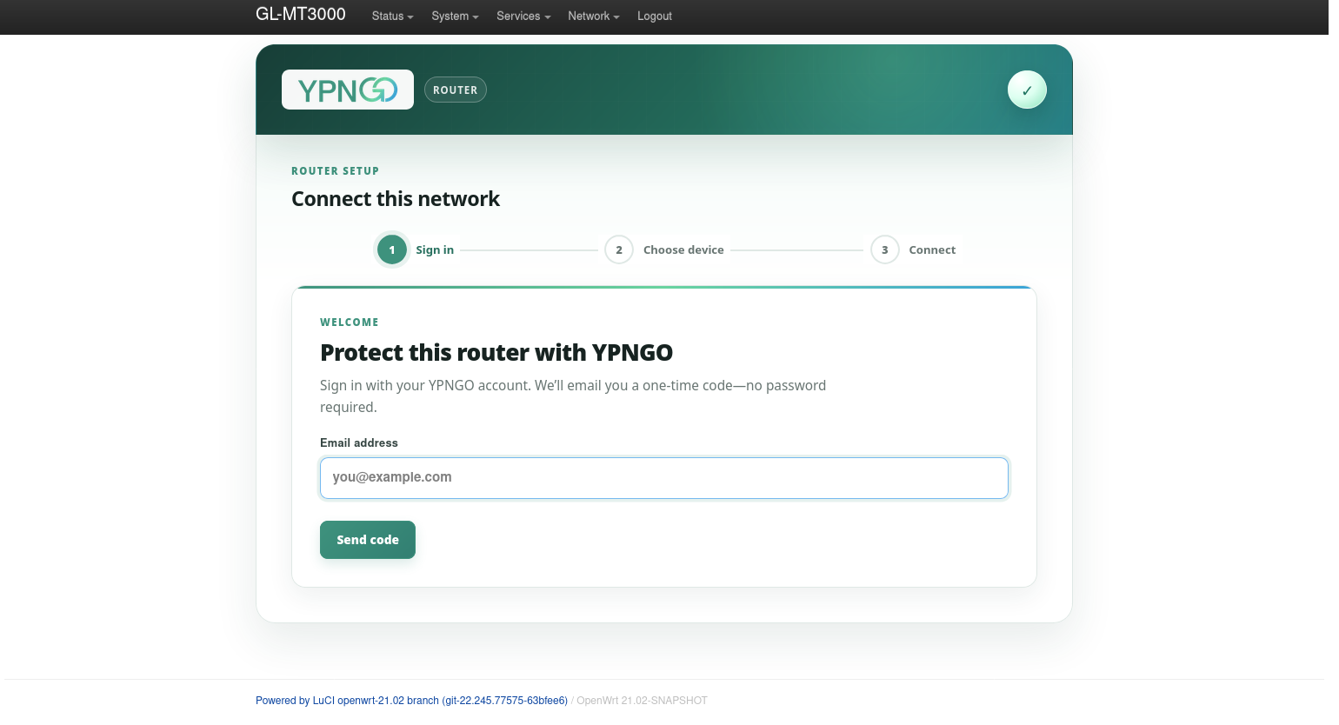Click the ROUTER SETUP label
This screenshot has height=725, width=1339.
coord(336,171)
